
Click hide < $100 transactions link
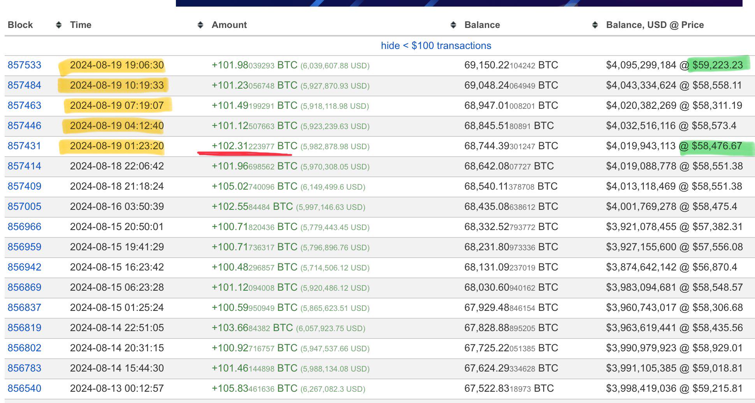(436, 45)
